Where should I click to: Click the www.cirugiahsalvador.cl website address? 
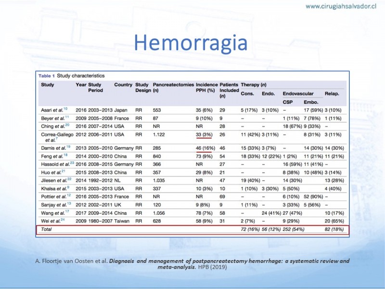(341, 6)
